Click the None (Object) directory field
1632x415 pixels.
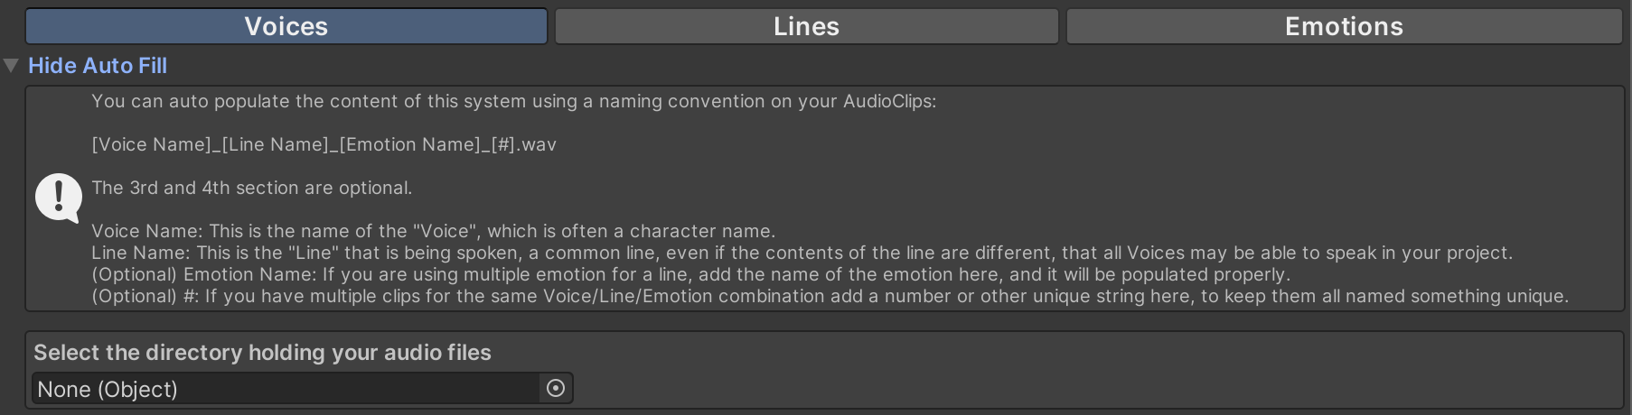pos(286,389)
